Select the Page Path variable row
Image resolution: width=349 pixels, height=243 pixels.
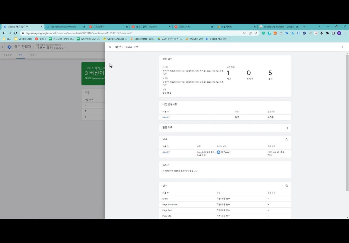point(225,210)
